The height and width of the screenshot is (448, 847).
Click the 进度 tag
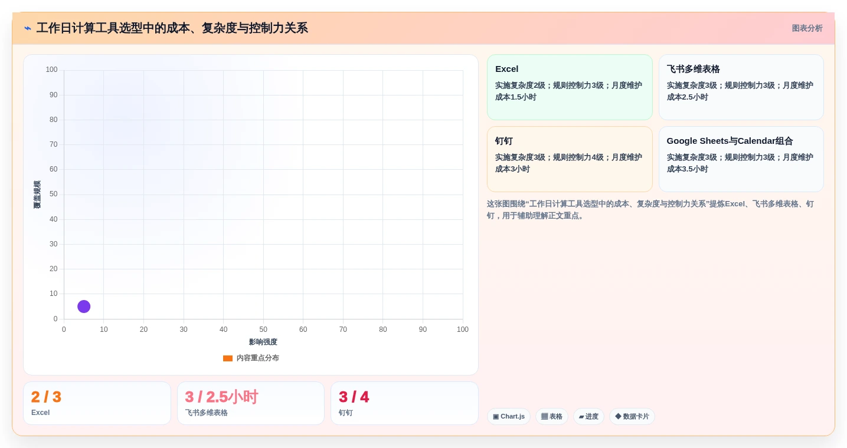[x=588, y=417]
